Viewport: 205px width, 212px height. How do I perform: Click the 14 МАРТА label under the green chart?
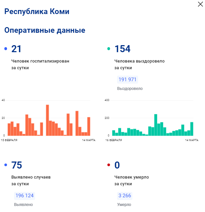[x=192, y=140]
